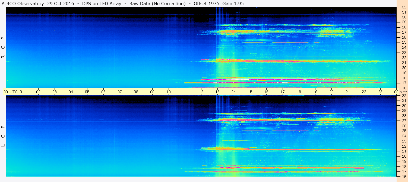Click the 07 hour marker on time axis
The image size is (408, 182).
120,92
